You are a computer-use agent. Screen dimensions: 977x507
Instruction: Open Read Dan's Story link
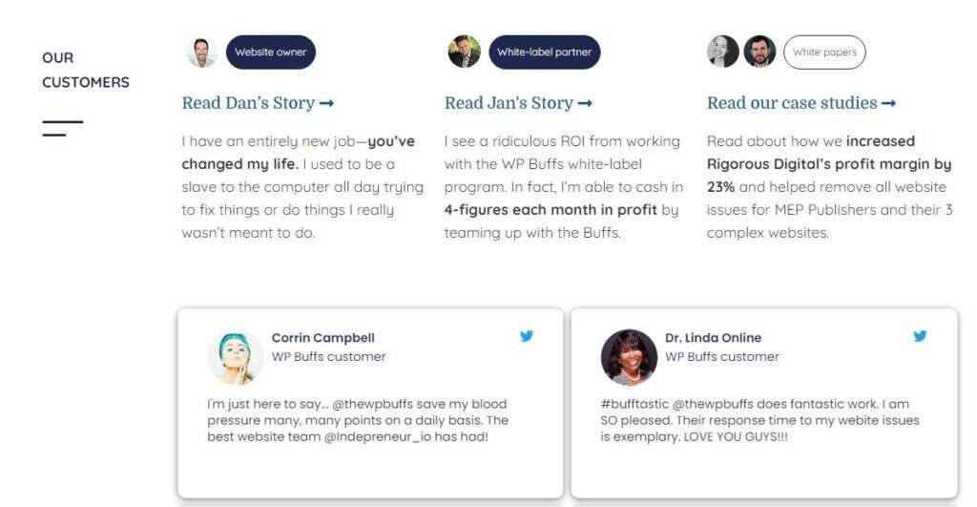tap(248, 103)
